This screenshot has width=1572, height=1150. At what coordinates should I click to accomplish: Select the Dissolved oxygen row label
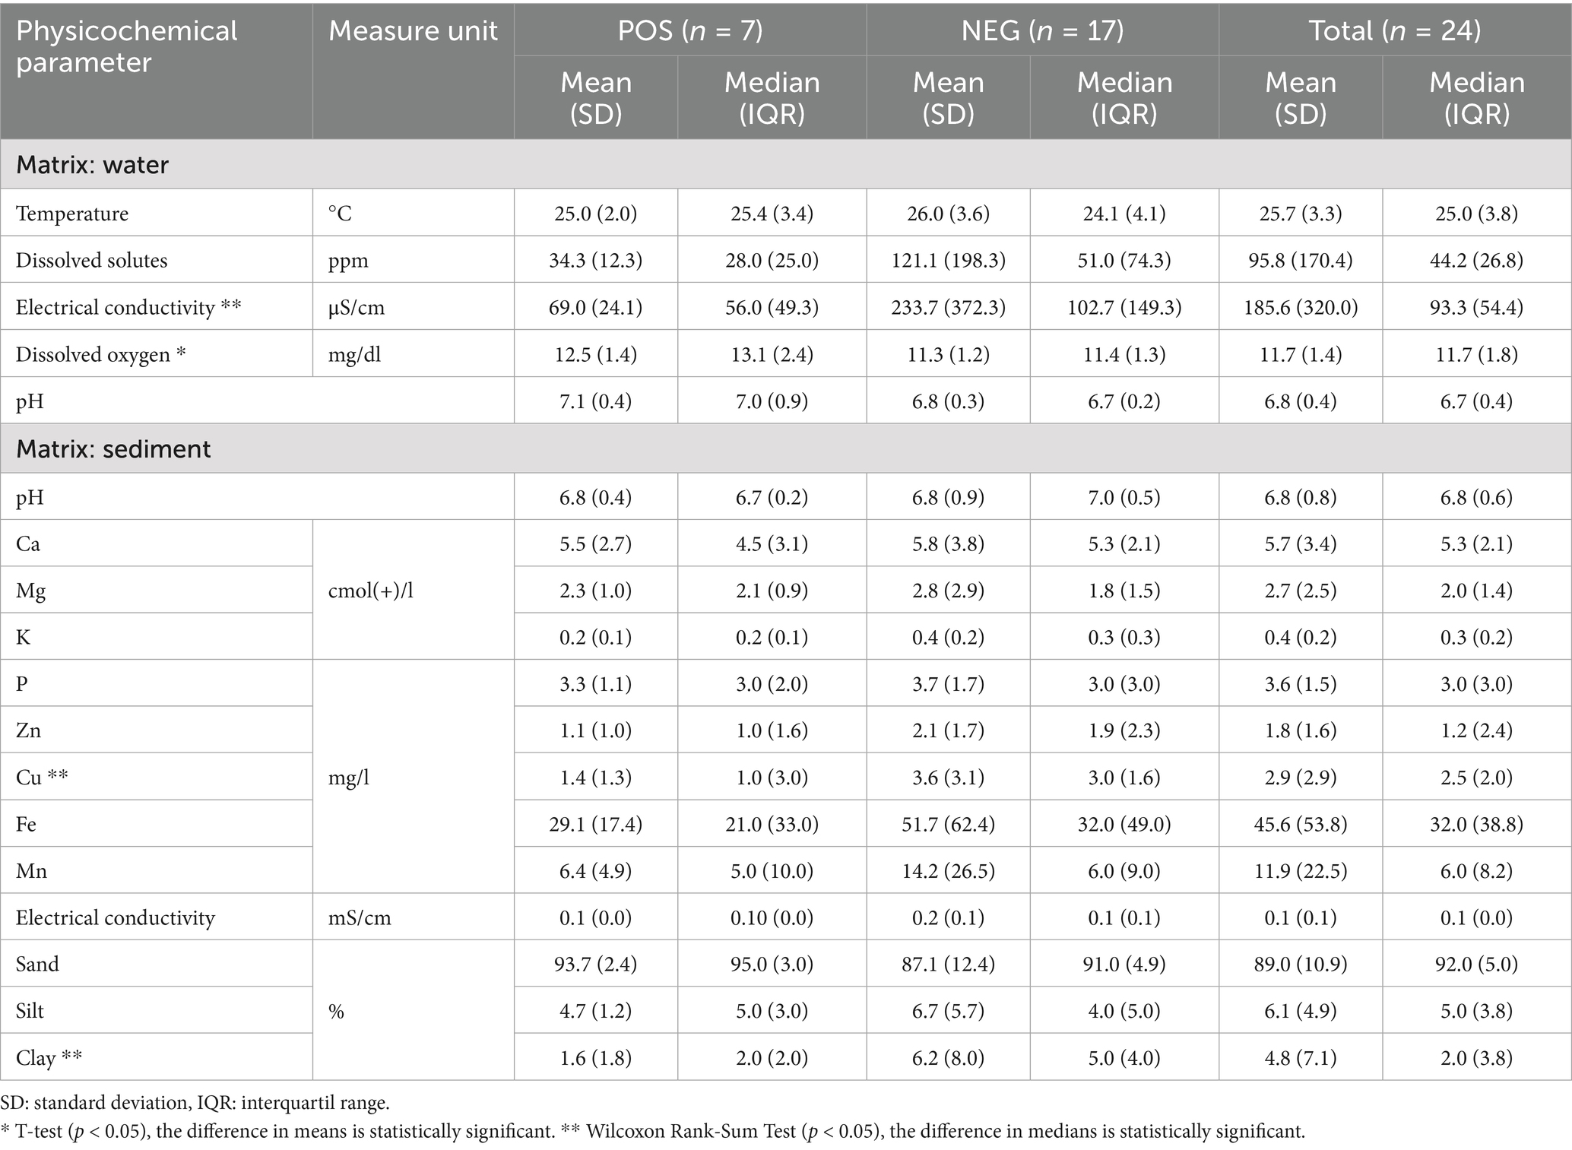(100, 354)
